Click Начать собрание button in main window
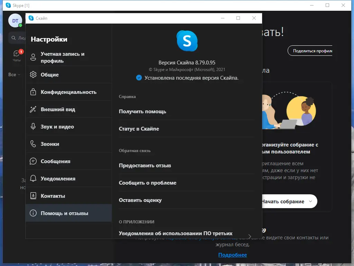The width and height of the screenshot is (354, 266). 289,201
